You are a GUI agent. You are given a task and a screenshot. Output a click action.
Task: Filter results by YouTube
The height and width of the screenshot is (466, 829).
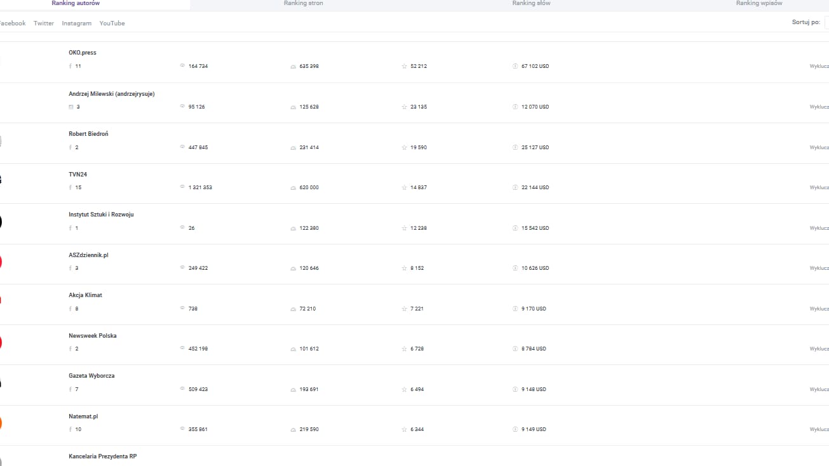(112, 23)
